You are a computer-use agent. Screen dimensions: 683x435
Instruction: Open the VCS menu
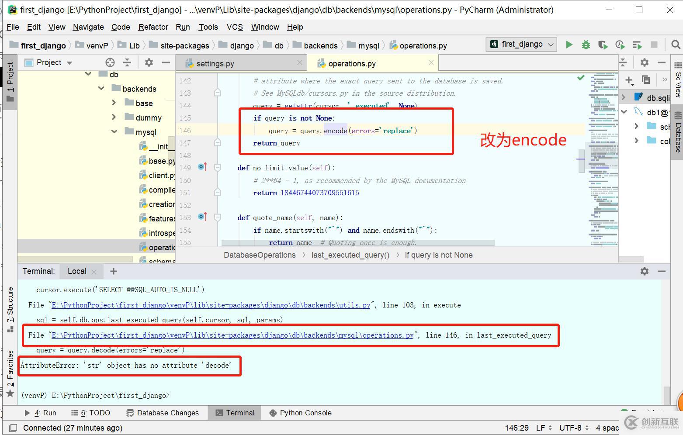point(235,27)
